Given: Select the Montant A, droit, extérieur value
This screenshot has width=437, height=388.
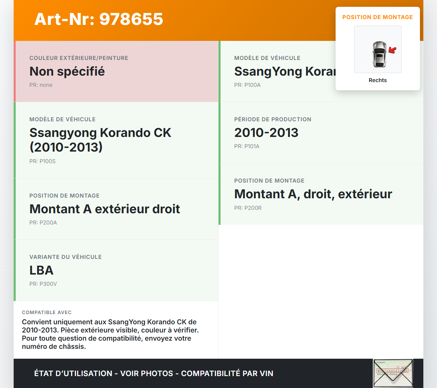Looking at the screenshot, I should (x=313, y=194).
